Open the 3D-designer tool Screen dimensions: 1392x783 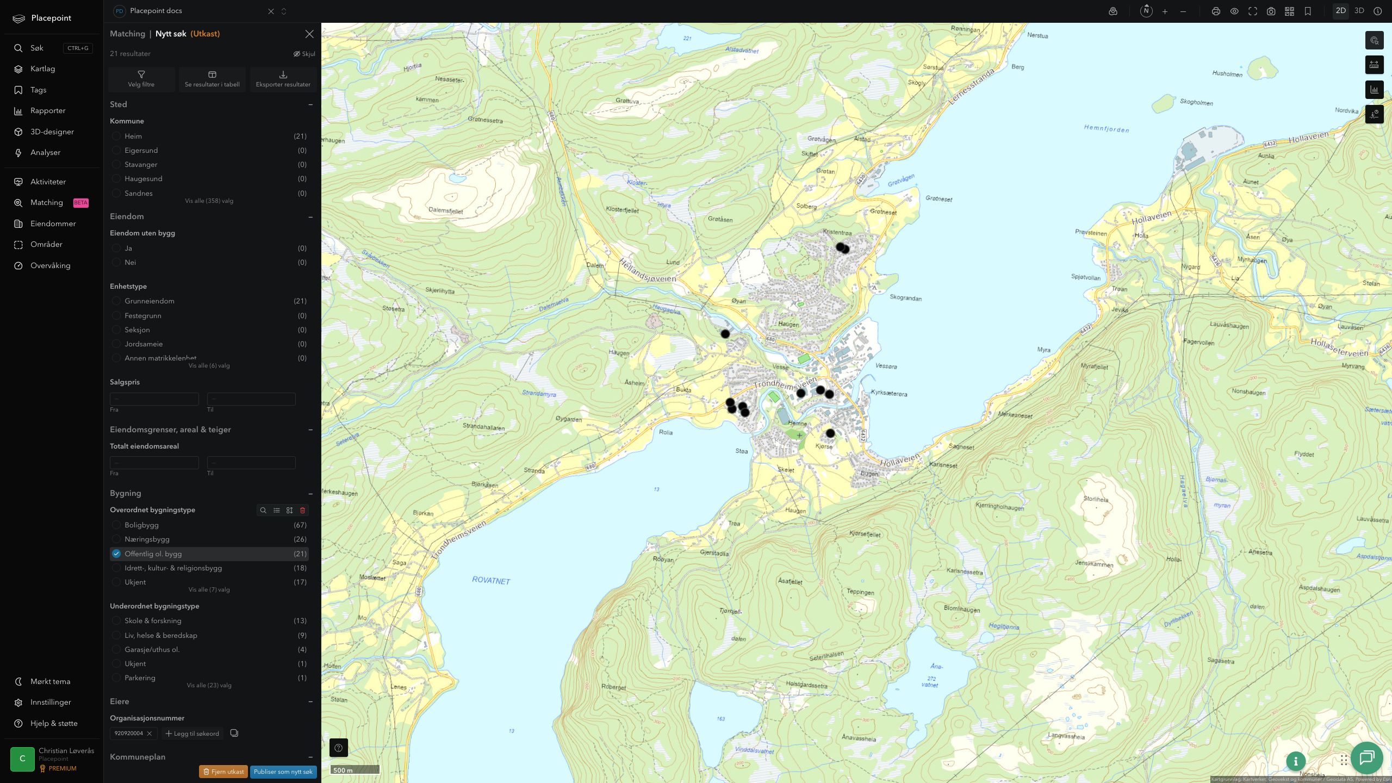click(x=52, y=132)
